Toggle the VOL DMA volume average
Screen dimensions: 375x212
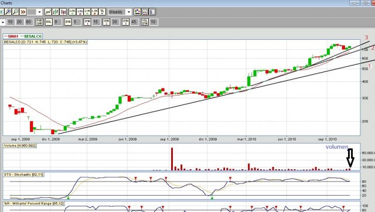click(x=145, y=22)
